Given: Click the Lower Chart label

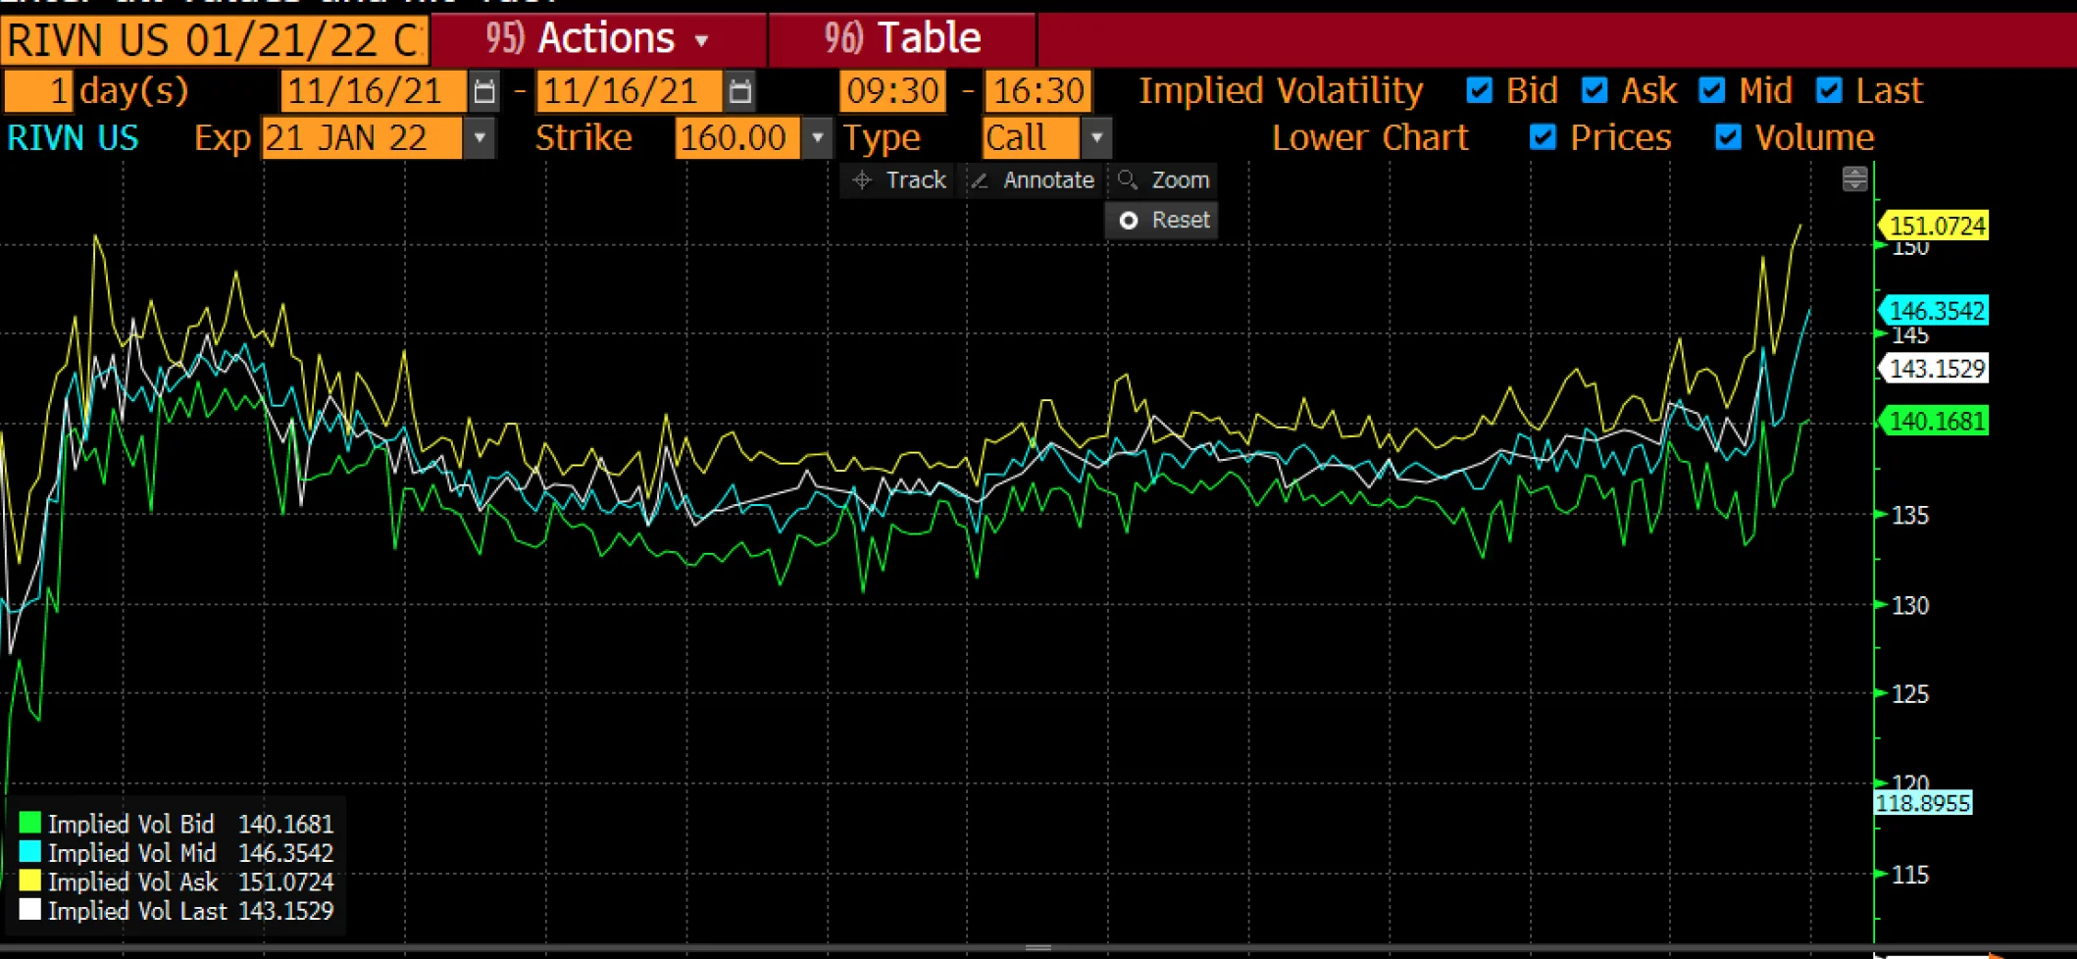Looking at the screenshot, I should tap(1370, 138).
